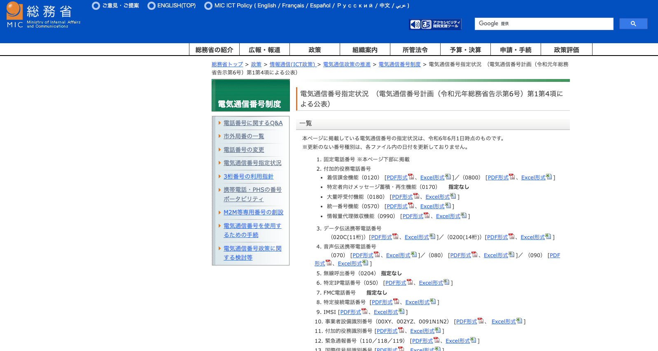Click the 電気通信番号制度 sidebar header banner

pos(251,95)
